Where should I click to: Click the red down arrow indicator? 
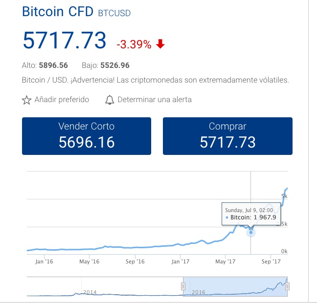(x=160, y=44)
